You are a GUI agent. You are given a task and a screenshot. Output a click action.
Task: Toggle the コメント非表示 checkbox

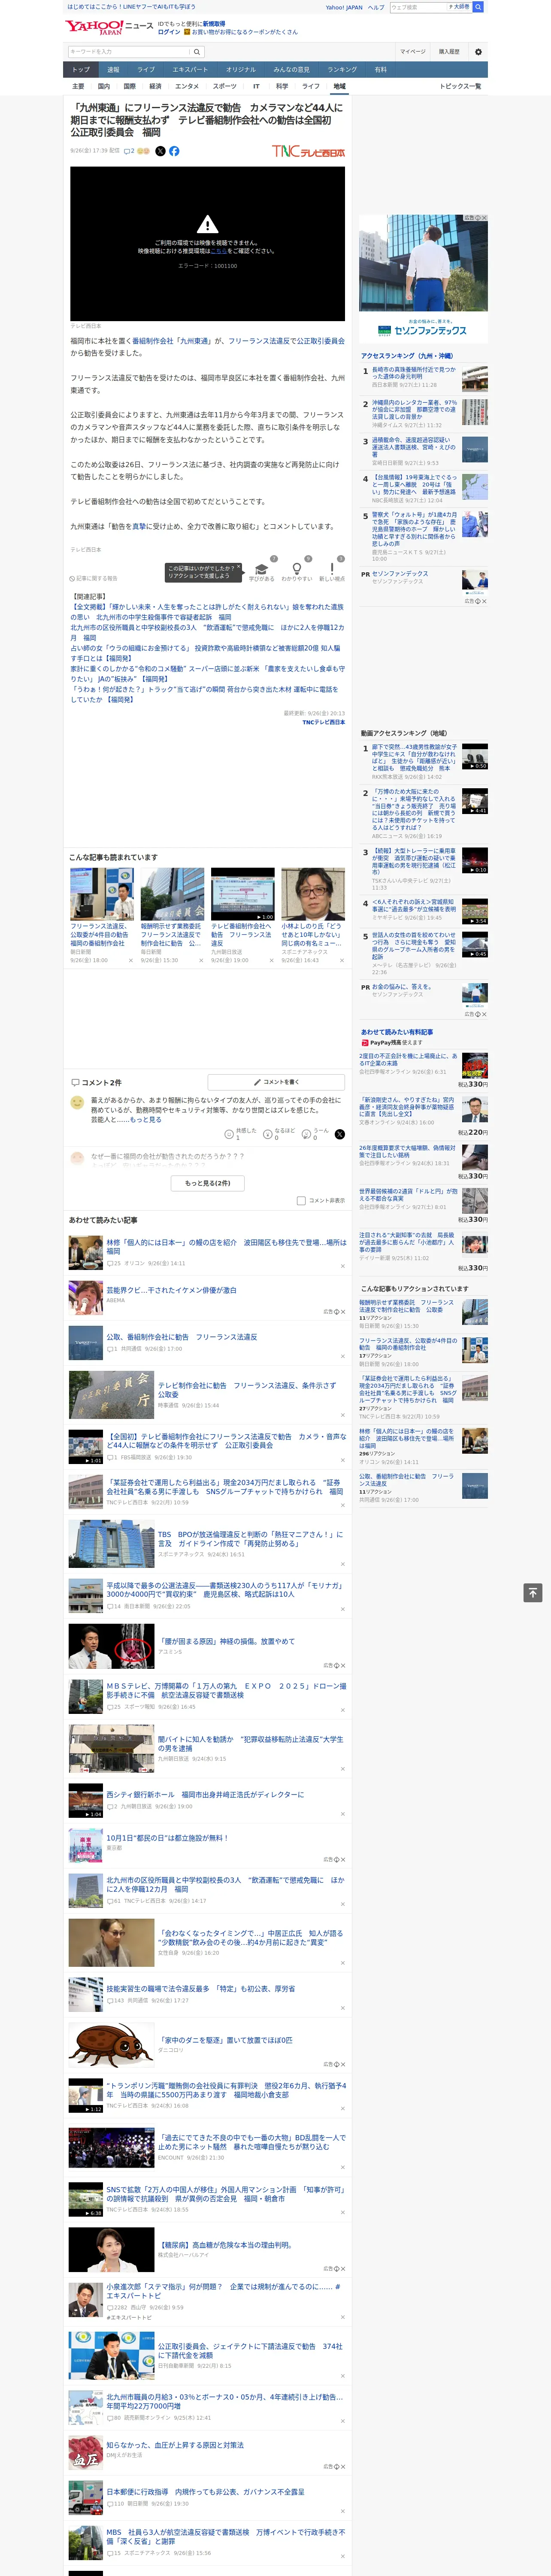301,1201
